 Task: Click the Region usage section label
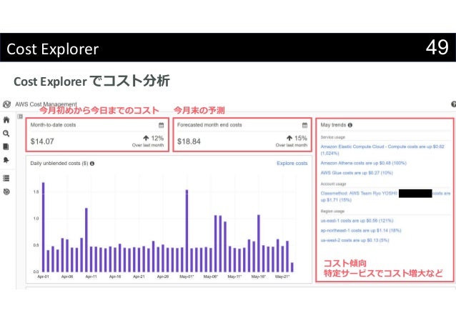[x=332, y=212]
